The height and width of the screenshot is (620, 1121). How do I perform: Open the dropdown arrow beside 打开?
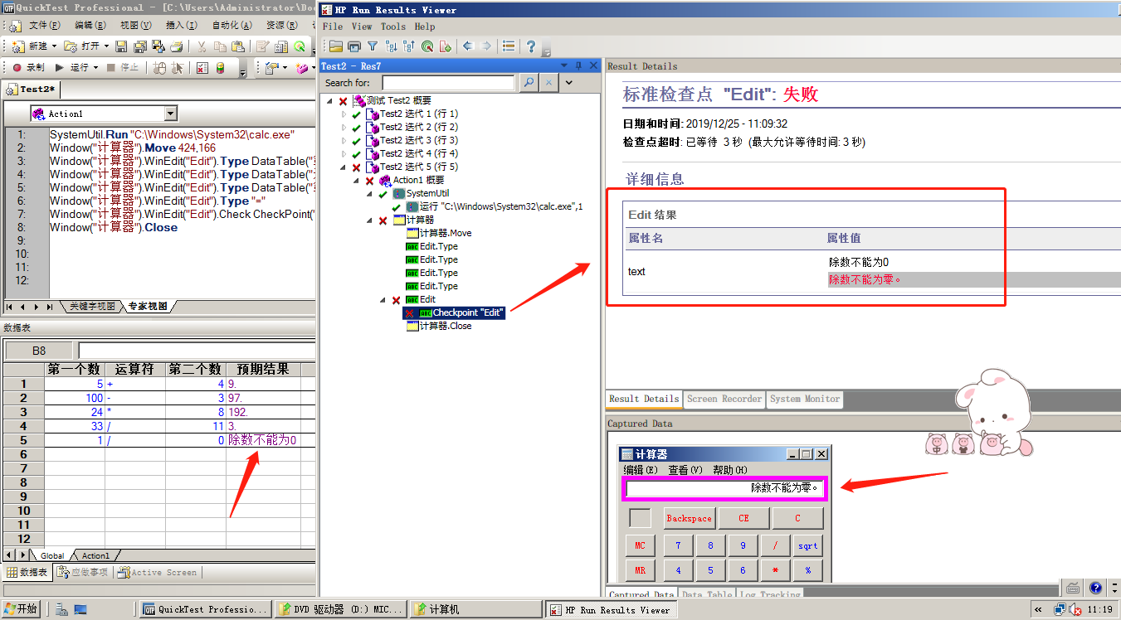pos(106,46)
